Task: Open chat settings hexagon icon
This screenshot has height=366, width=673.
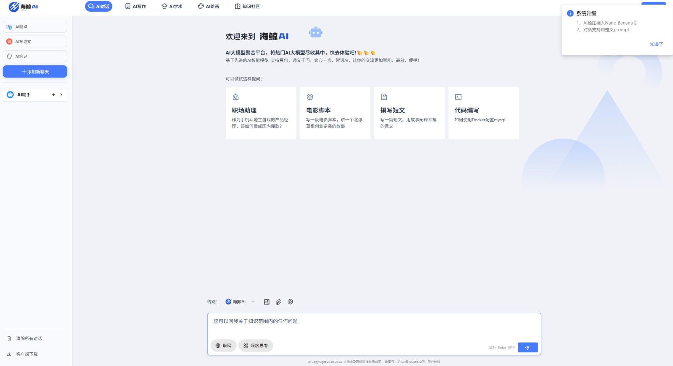Action: pos(290,301)
